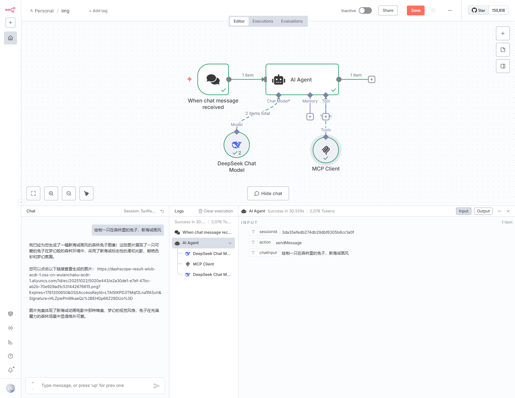Image resolution: width=515 pixels, height=398 pixels.
Task: Select the DeepSeek Chat Model node
Action: [237, 145]
